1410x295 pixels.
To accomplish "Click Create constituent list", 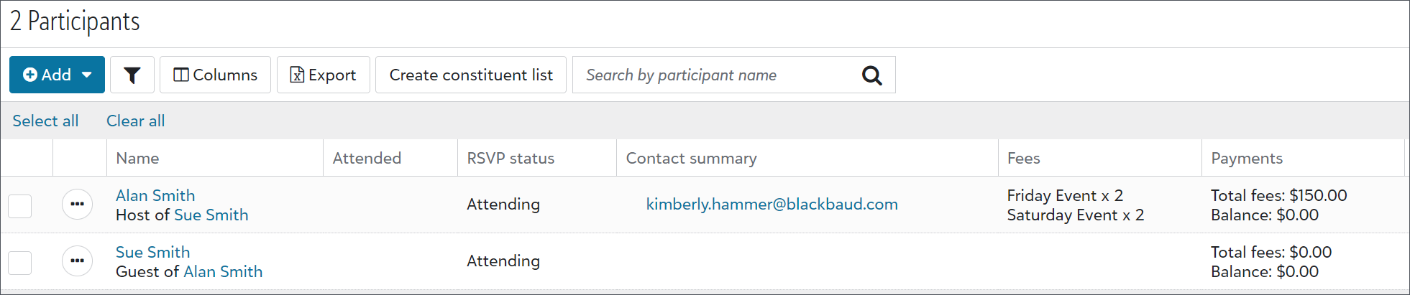I will pos(471,75).
